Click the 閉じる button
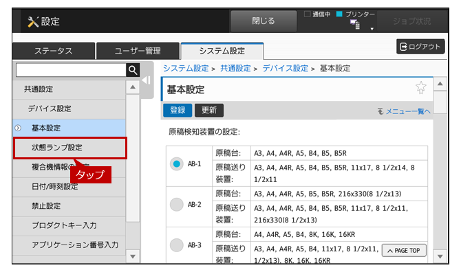The width and height of the screenshot is (461, 272). pyautogui.click(x=264, y=21)
